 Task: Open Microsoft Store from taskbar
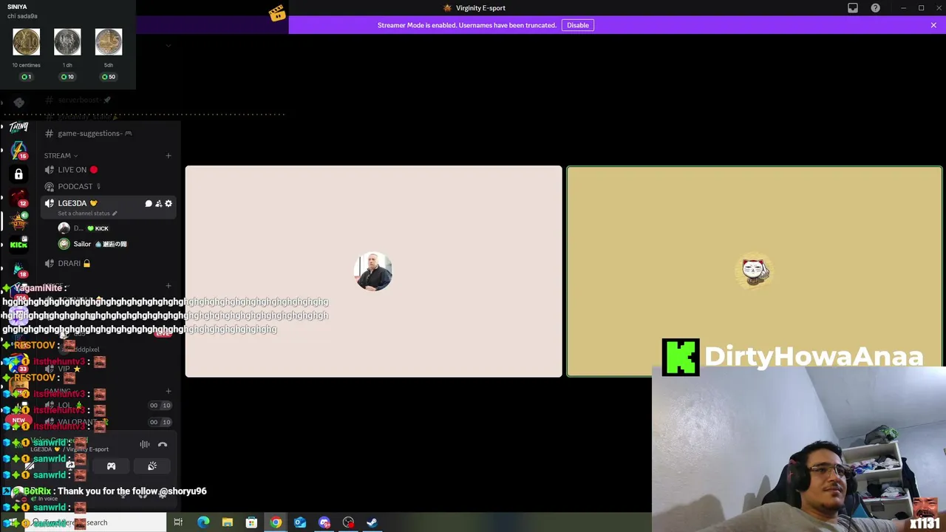tap(251, 522)
